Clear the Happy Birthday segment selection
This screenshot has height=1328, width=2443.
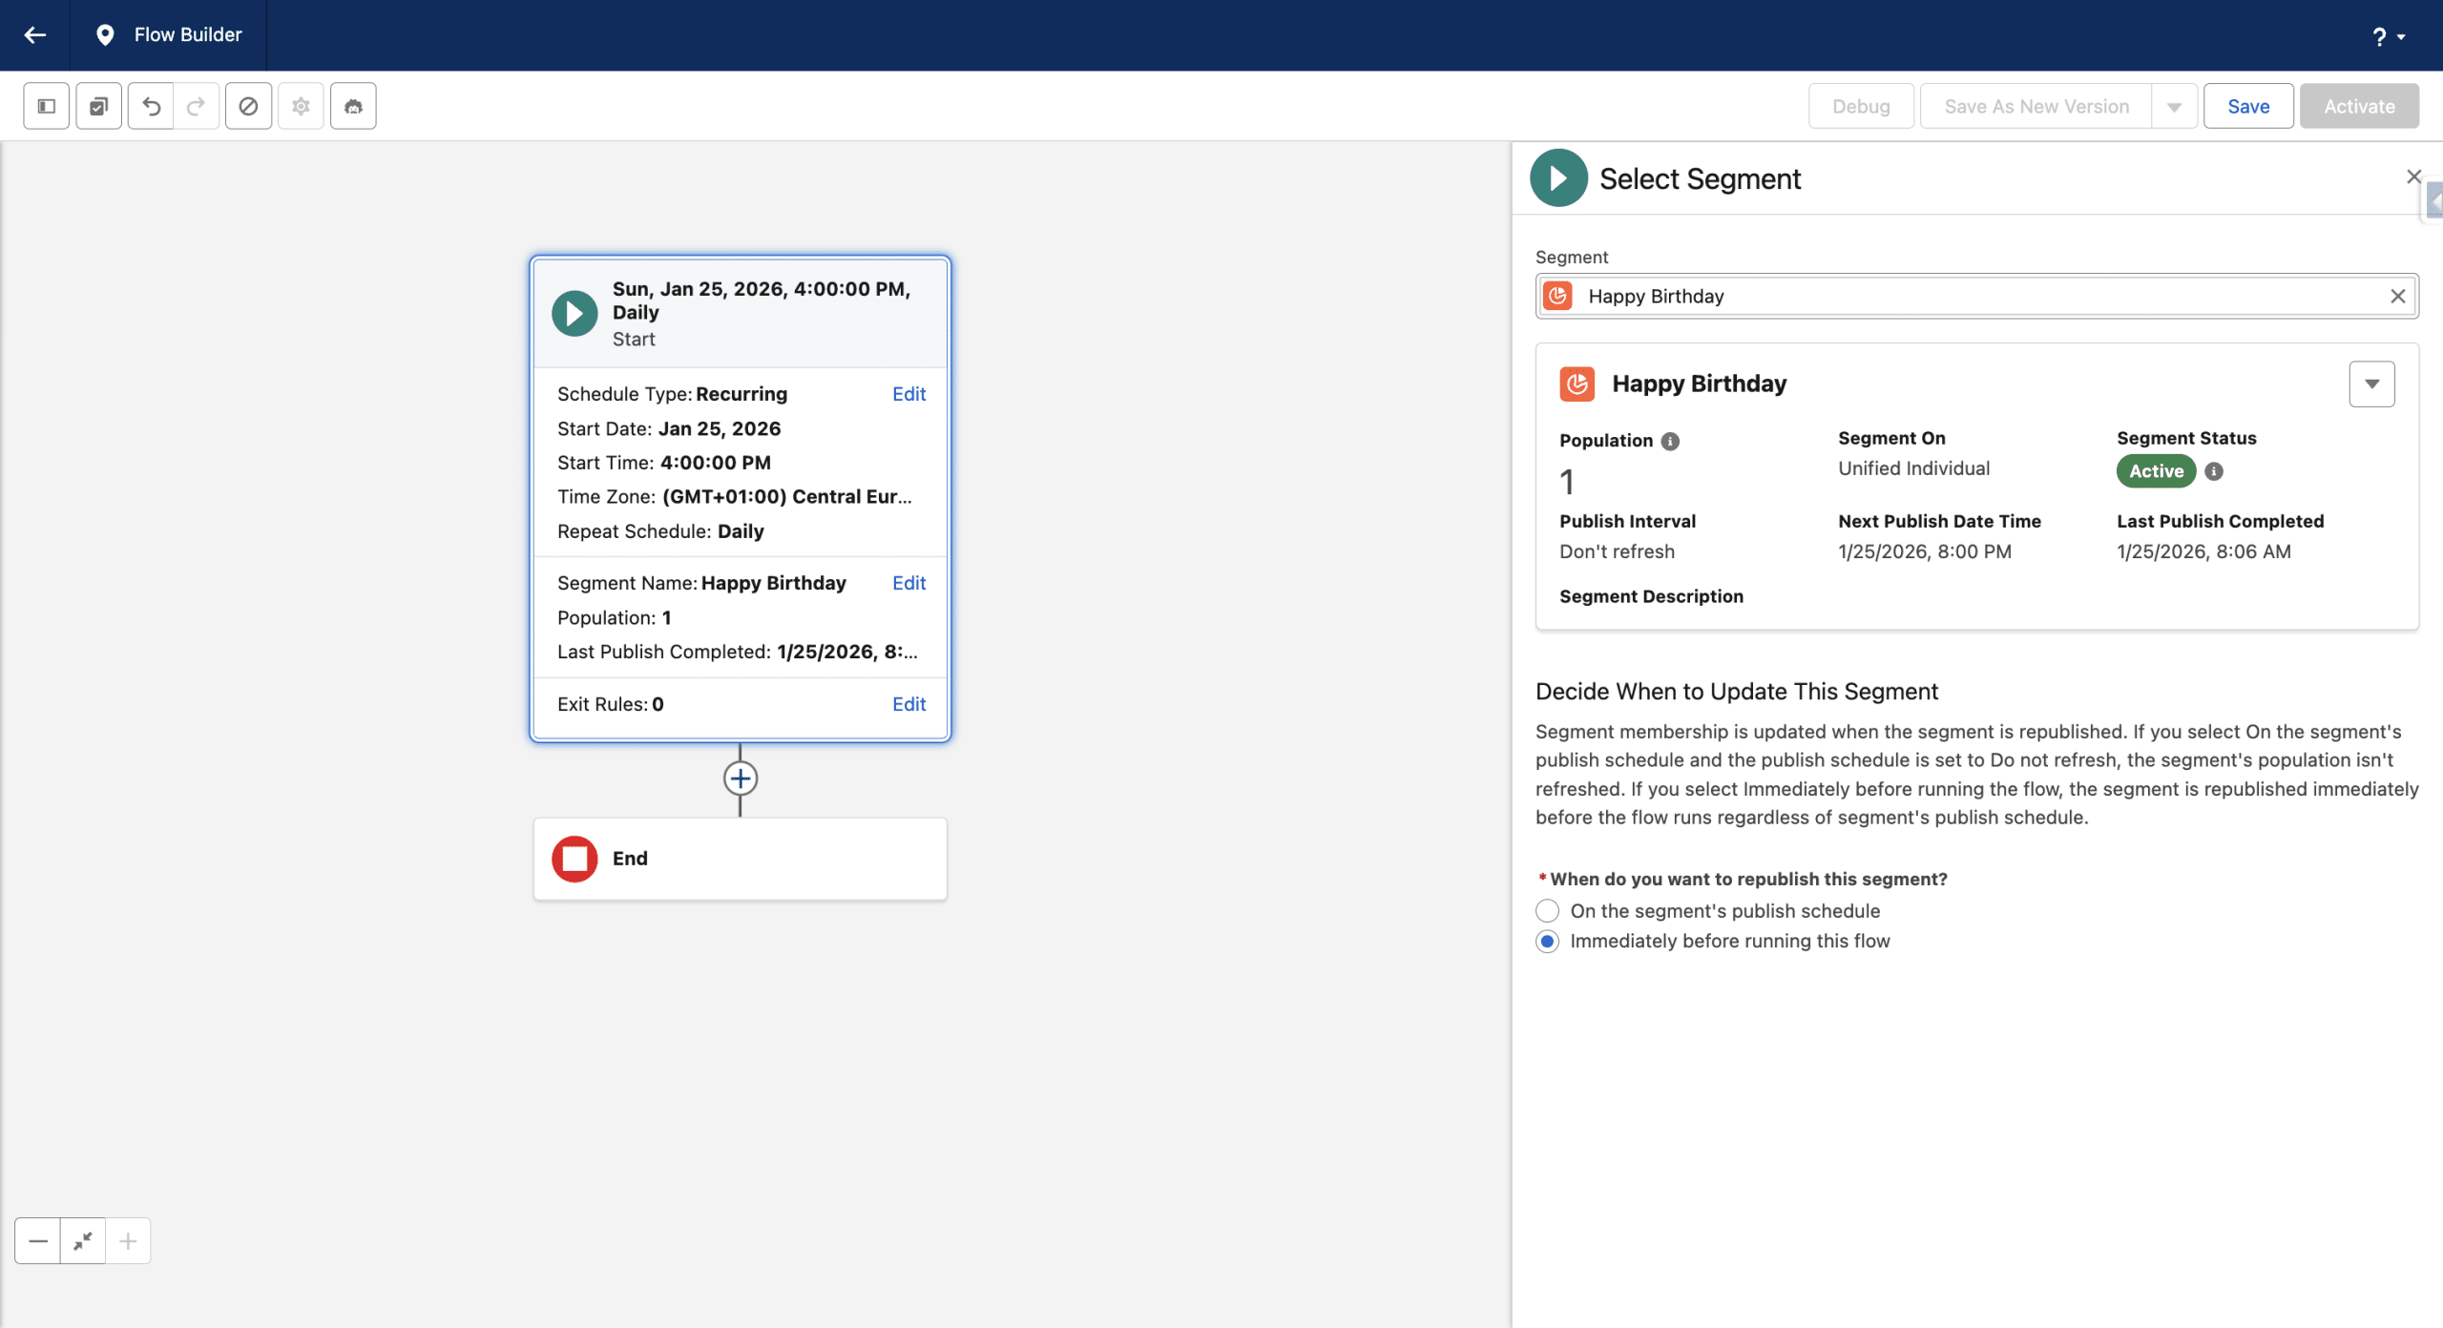click(2398, 296)
